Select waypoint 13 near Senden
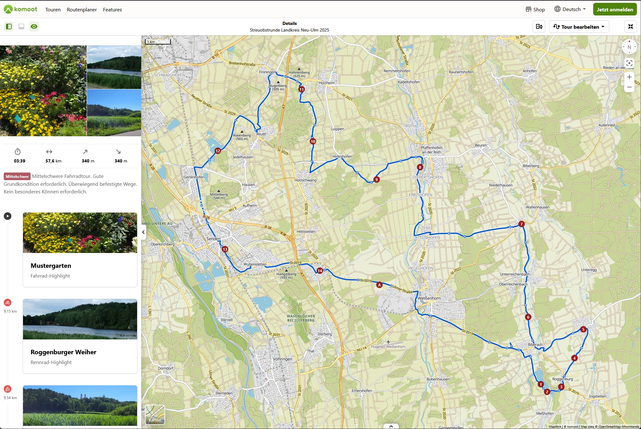Viewport: 641px width, 429px height. [x=225, y=249]
